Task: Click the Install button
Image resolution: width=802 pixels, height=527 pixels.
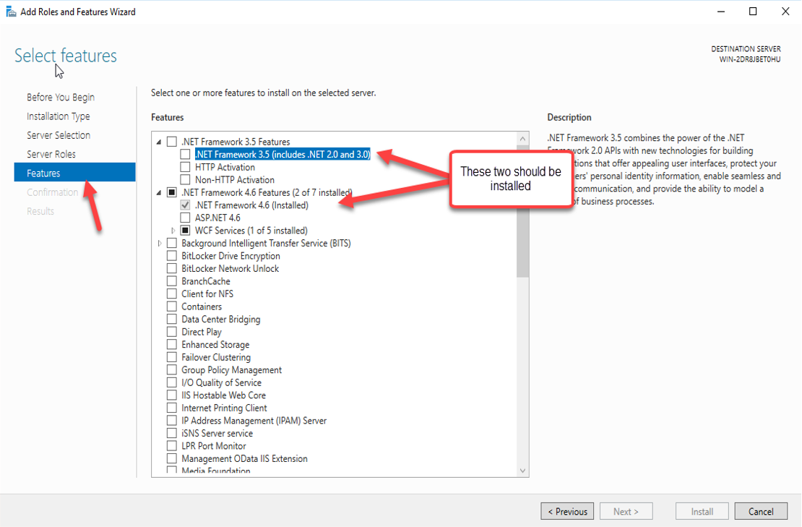Action: coord(702,511)
